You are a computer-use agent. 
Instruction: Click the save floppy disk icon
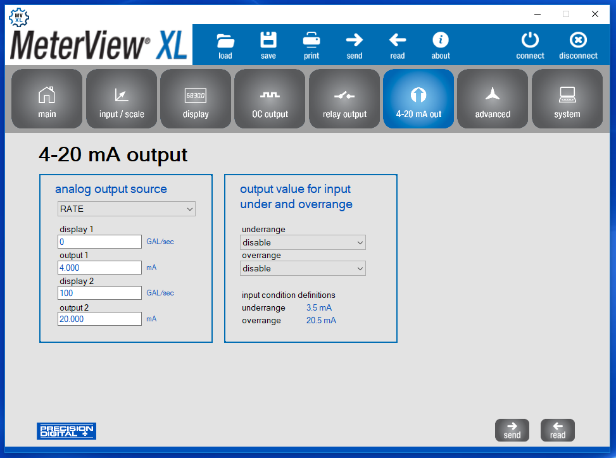268,40
